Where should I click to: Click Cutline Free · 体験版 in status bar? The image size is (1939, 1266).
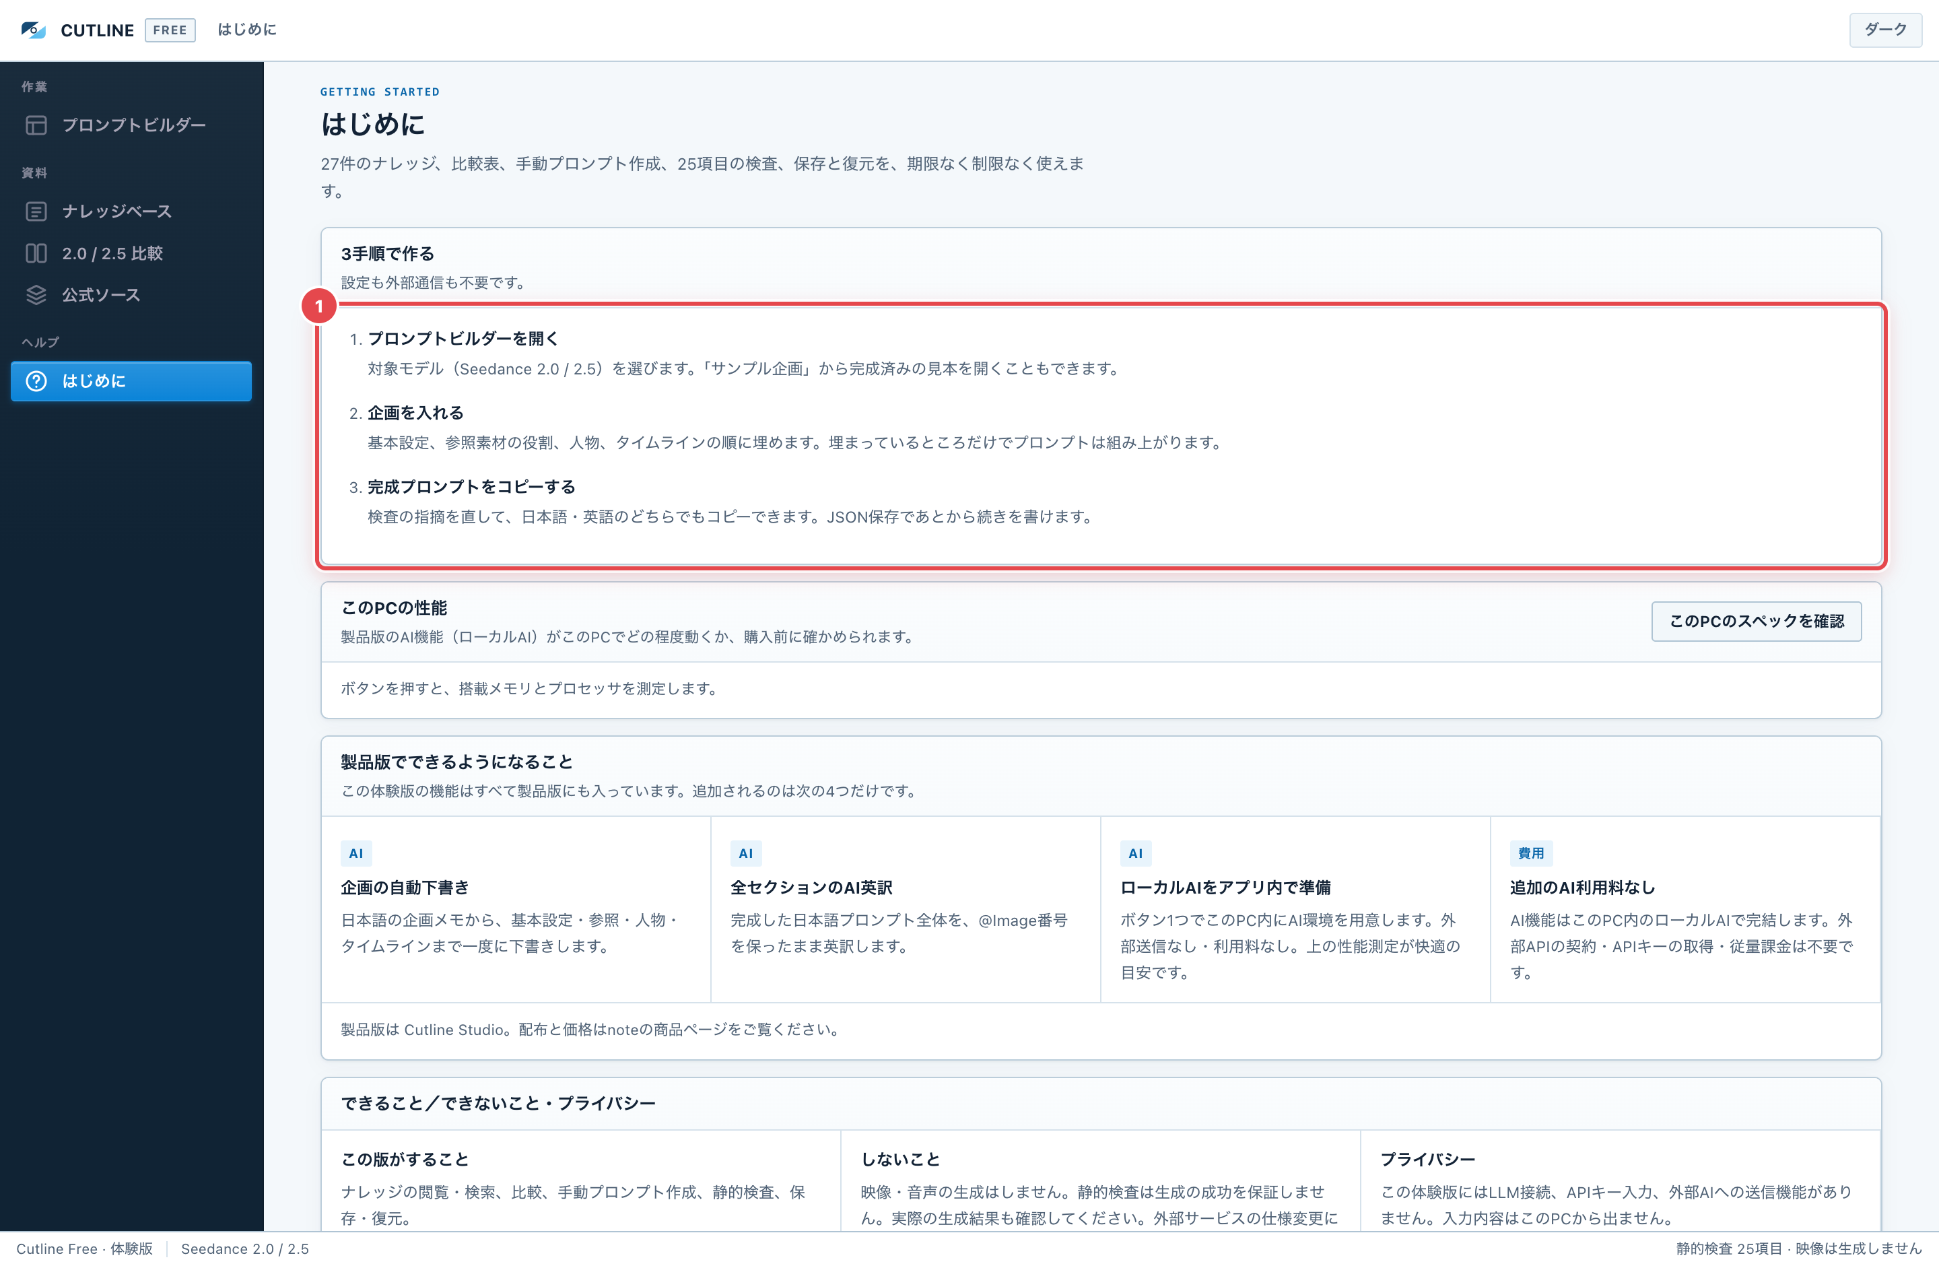(85, 1249)
